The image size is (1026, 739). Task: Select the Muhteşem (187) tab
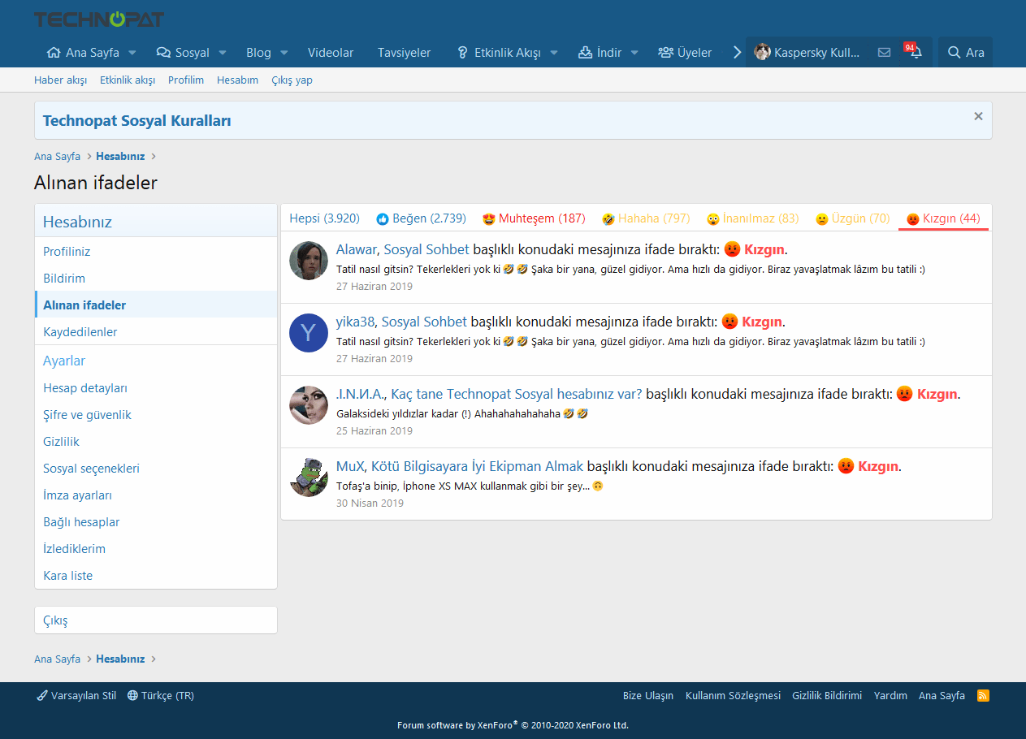tap(534, 218)
